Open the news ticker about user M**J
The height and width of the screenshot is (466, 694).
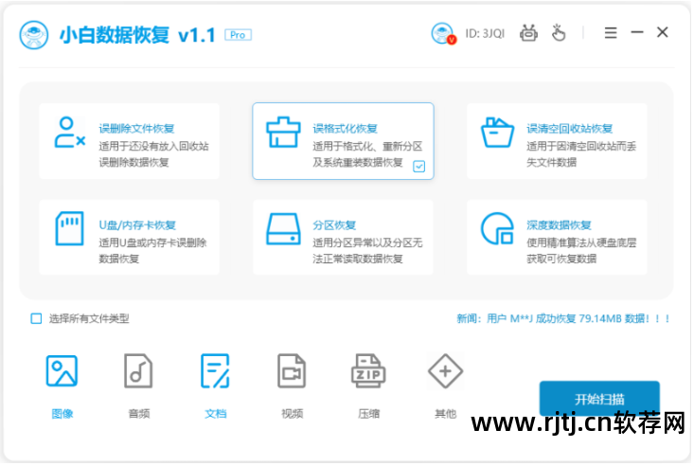pos(562,318)
